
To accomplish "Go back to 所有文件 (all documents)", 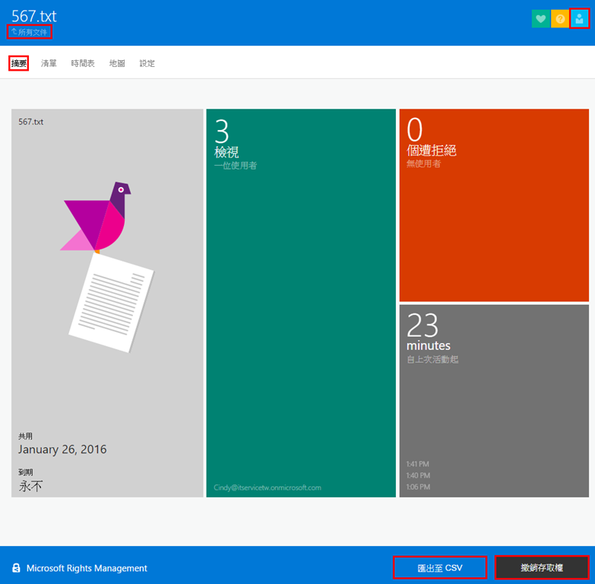I will coord(32,32).
